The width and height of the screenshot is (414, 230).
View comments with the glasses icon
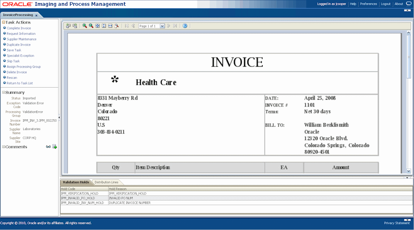coord(48,147)
